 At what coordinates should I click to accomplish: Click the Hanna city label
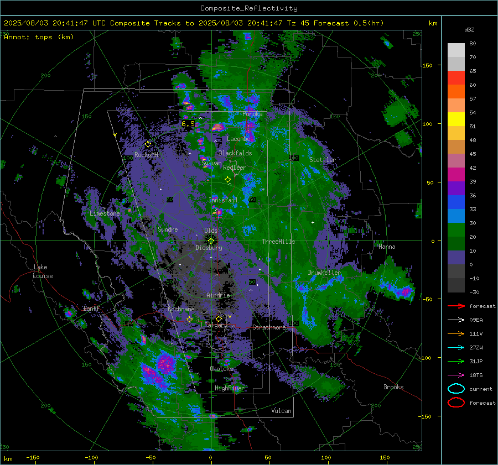(387, 247)
